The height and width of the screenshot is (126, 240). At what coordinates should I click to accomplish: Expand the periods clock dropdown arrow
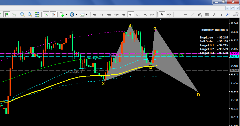pyautogui.click(x=76, y=14)
